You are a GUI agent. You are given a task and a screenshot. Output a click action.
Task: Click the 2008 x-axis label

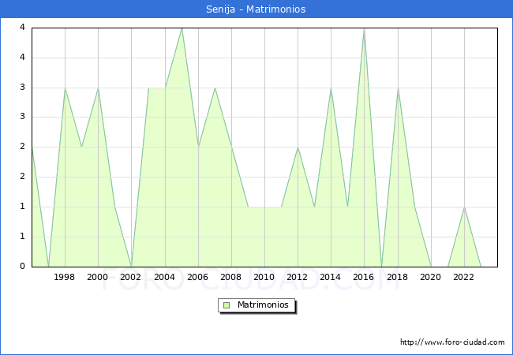(x=231, y=277)
